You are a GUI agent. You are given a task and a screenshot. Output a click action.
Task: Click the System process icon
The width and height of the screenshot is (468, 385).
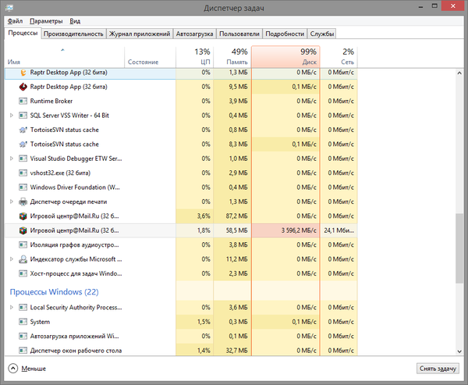click(x=23, y=322)
